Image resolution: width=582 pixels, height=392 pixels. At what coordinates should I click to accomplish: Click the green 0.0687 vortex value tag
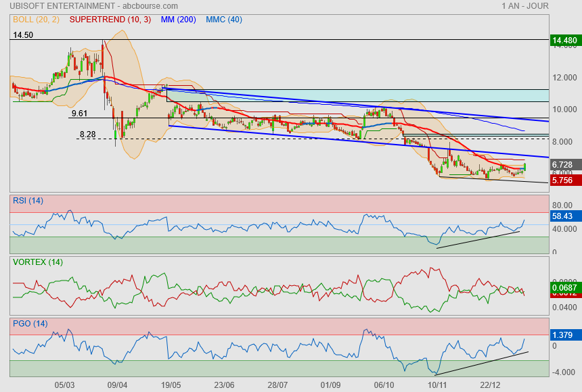(x=564, y=288)
